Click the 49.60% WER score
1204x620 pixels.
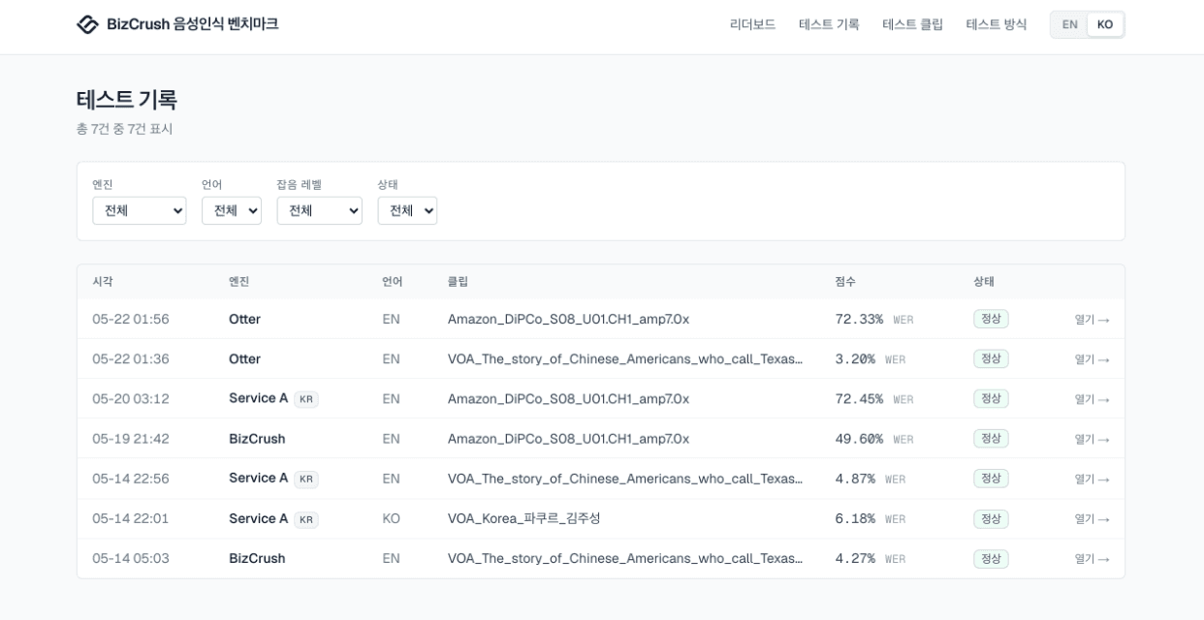tap(873, 439)
